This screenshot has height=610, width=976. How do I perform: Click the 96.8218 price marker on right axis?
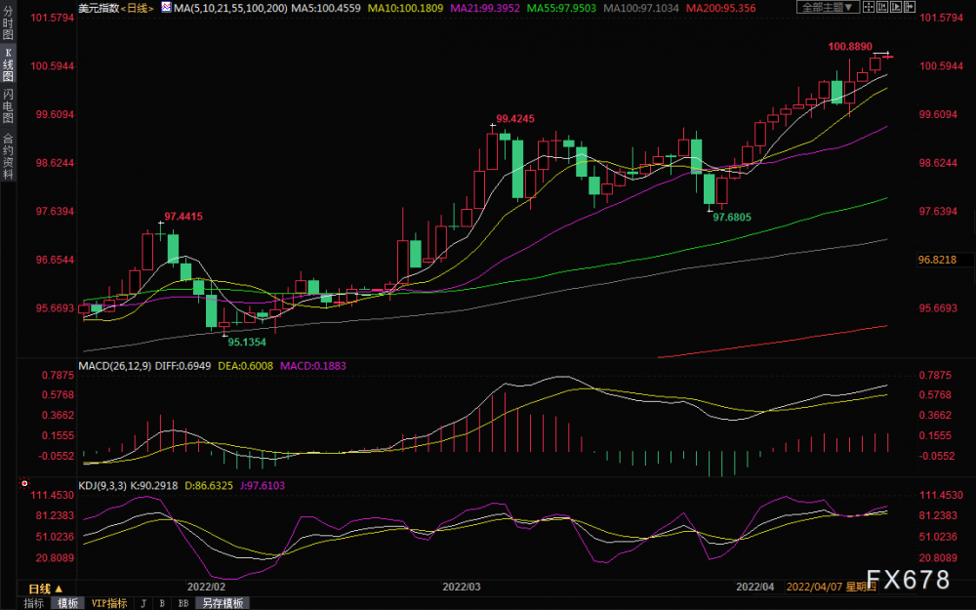coord(937,260)
